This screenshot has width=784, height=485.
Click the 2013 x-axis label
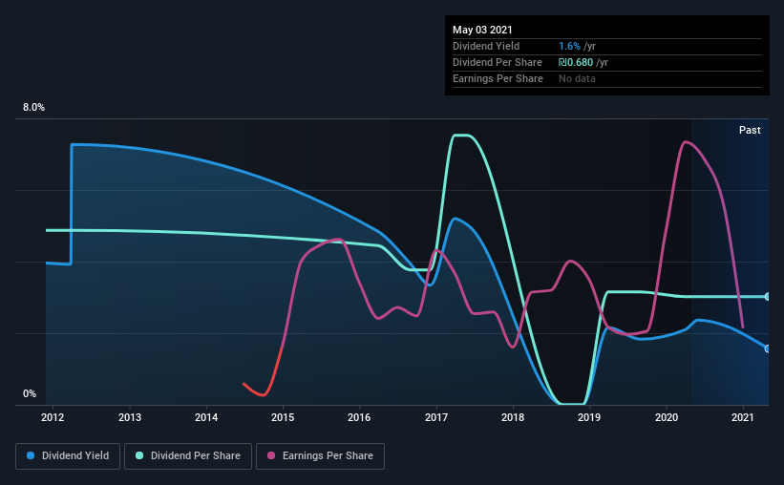coord(130,417)
